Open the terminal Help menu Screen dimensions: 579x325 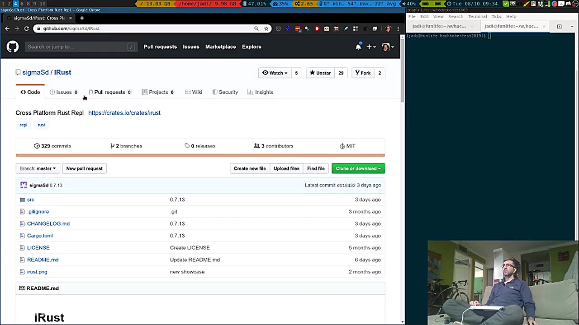point(512,17)
